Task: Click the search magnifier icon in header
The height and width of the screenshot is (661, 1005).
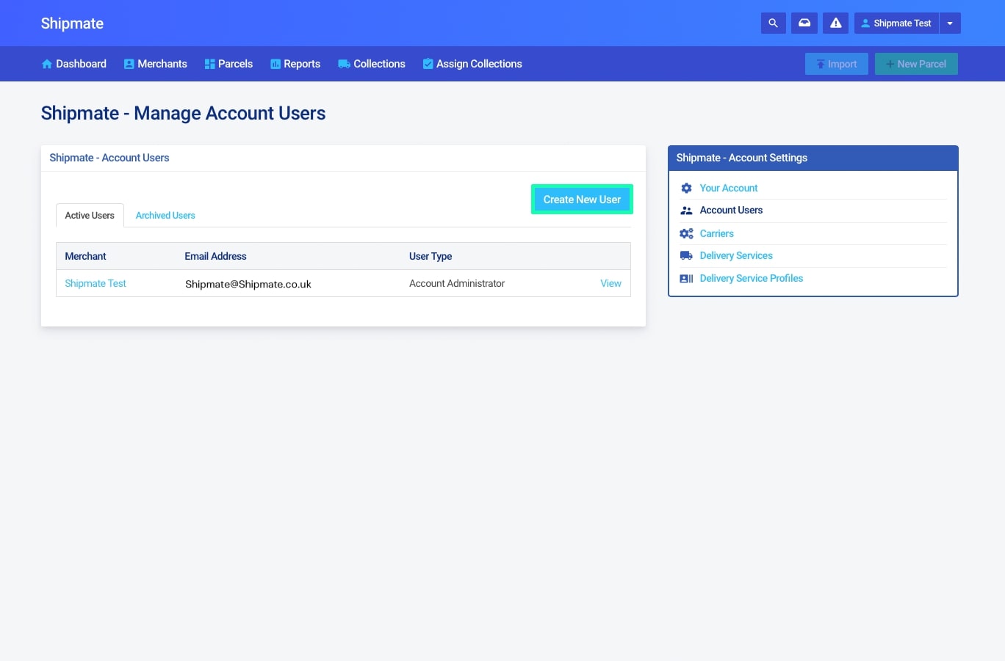Action: pyautogui.click(x=773, y=23)
